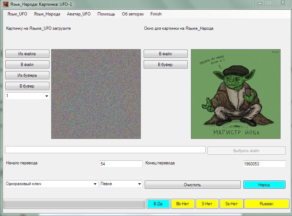Image resolution: width=292 pixels, height=216 pixels.
Task: Load picture with Из файла button
Action: click(27, 54)
